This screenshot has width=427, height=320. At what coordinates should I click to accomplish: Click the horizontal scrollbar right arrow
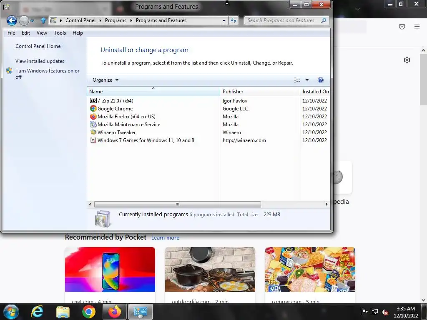[x=327, y=204]
